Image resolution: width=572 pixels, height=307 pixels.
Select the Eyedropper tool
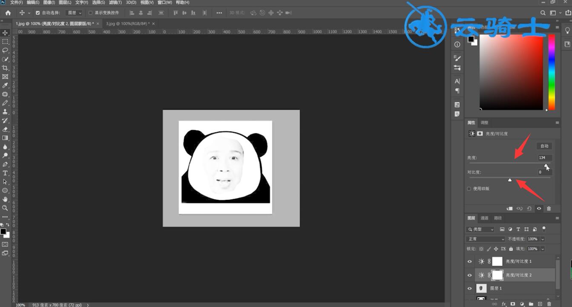[5, 85]
